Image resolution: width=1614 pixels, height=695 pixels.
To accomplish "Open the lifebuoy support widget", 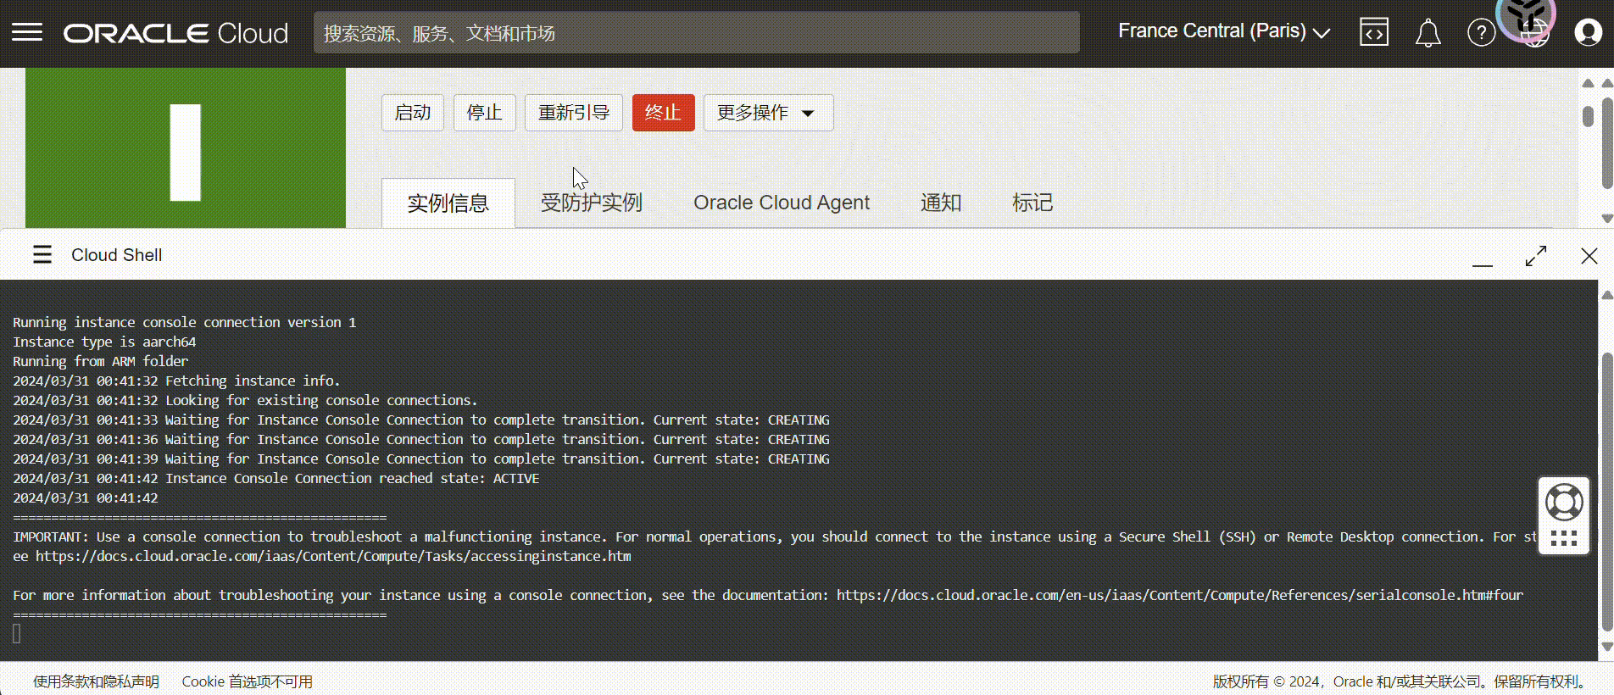I will 1563,503.
